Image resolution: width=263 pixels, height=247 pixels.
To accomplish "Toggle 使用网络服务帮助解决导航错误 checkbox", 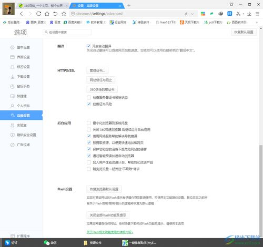I will tap(89, 136).
